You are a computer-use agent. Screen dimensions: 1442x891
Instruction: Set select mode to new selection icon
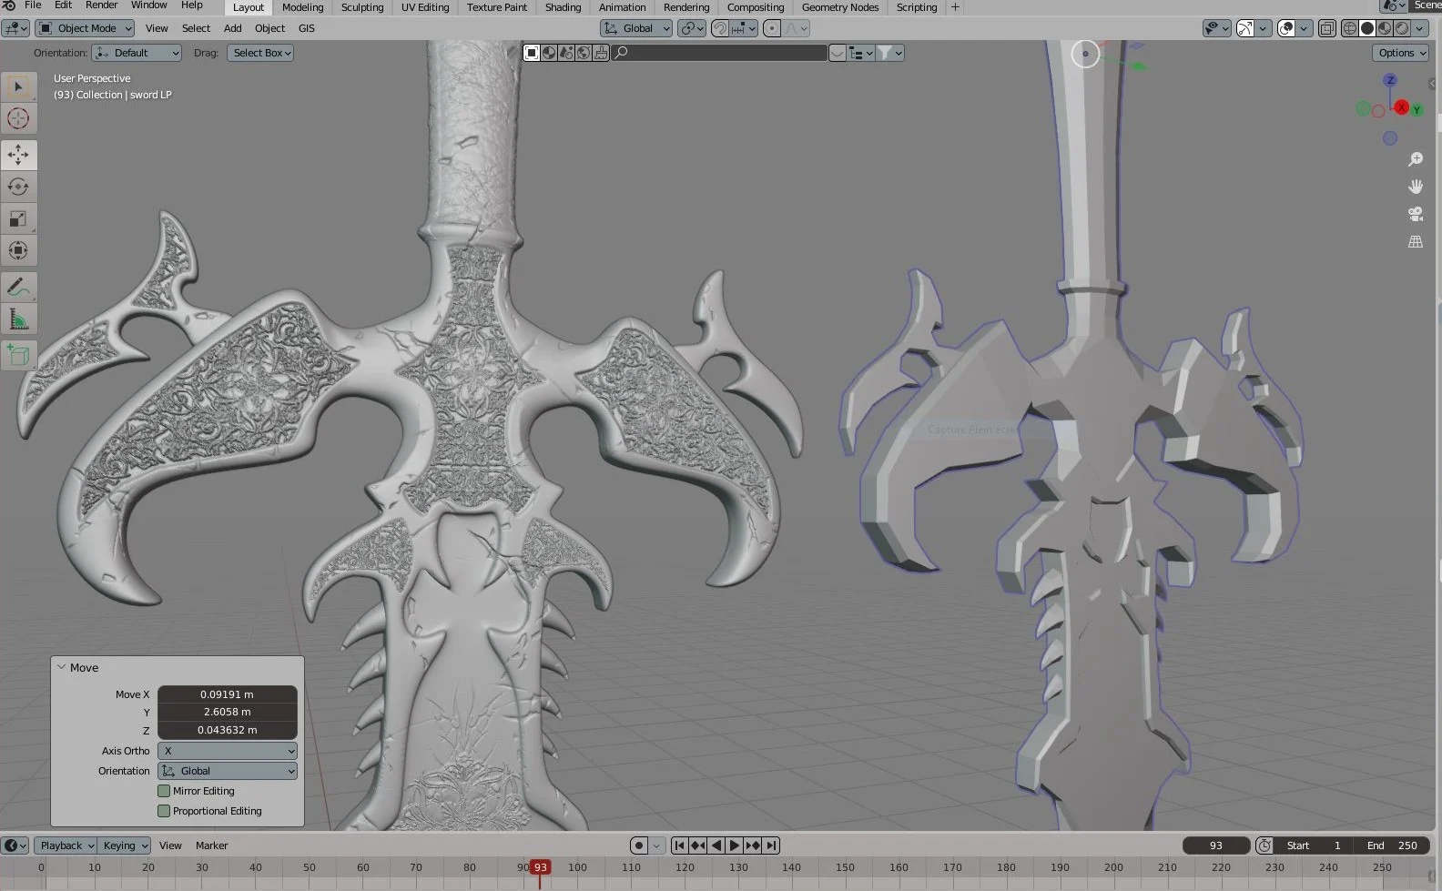(x=532, y=53)
